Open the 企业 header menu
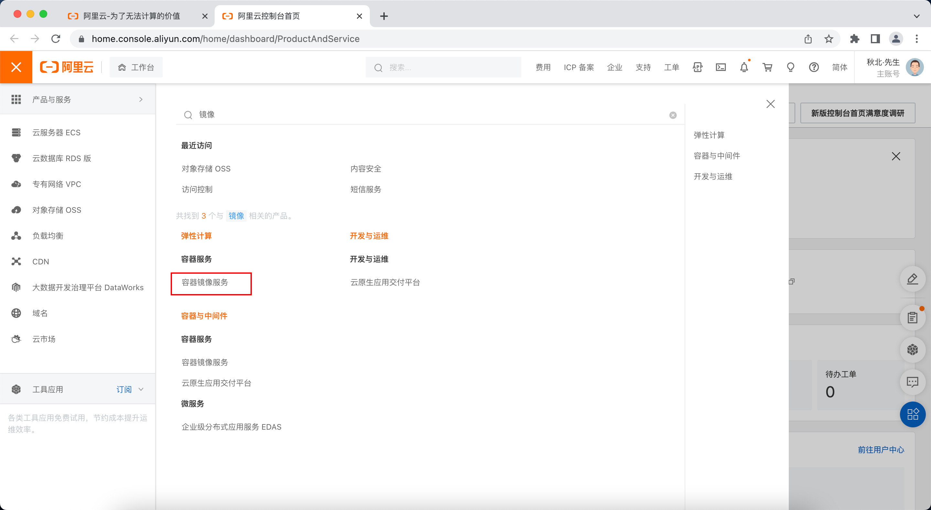 [615, 67]
